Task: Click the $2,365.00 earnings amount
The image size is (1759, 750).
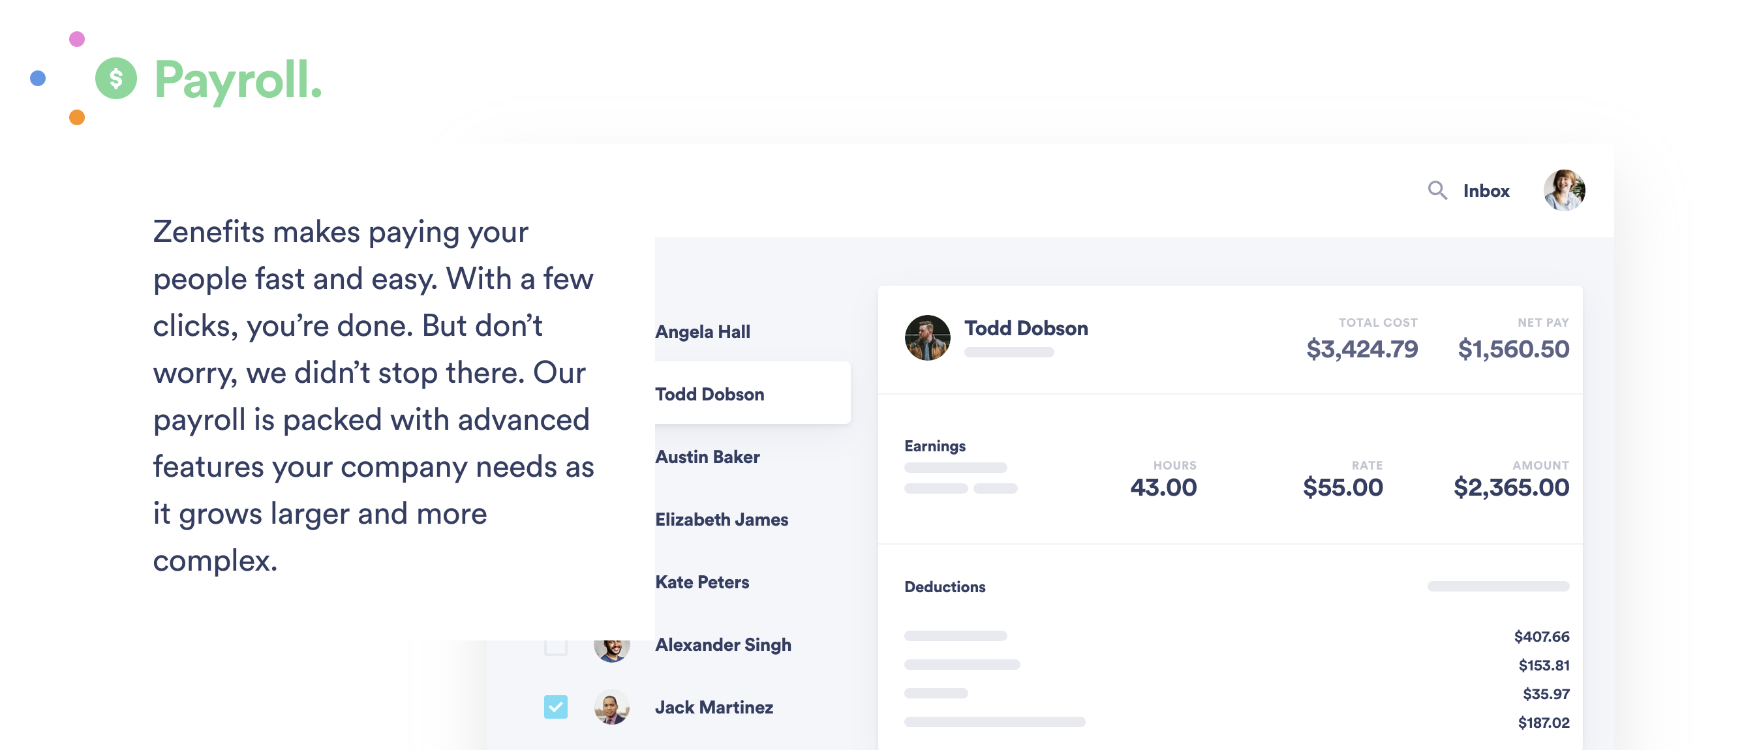Action: point(1510,487)
